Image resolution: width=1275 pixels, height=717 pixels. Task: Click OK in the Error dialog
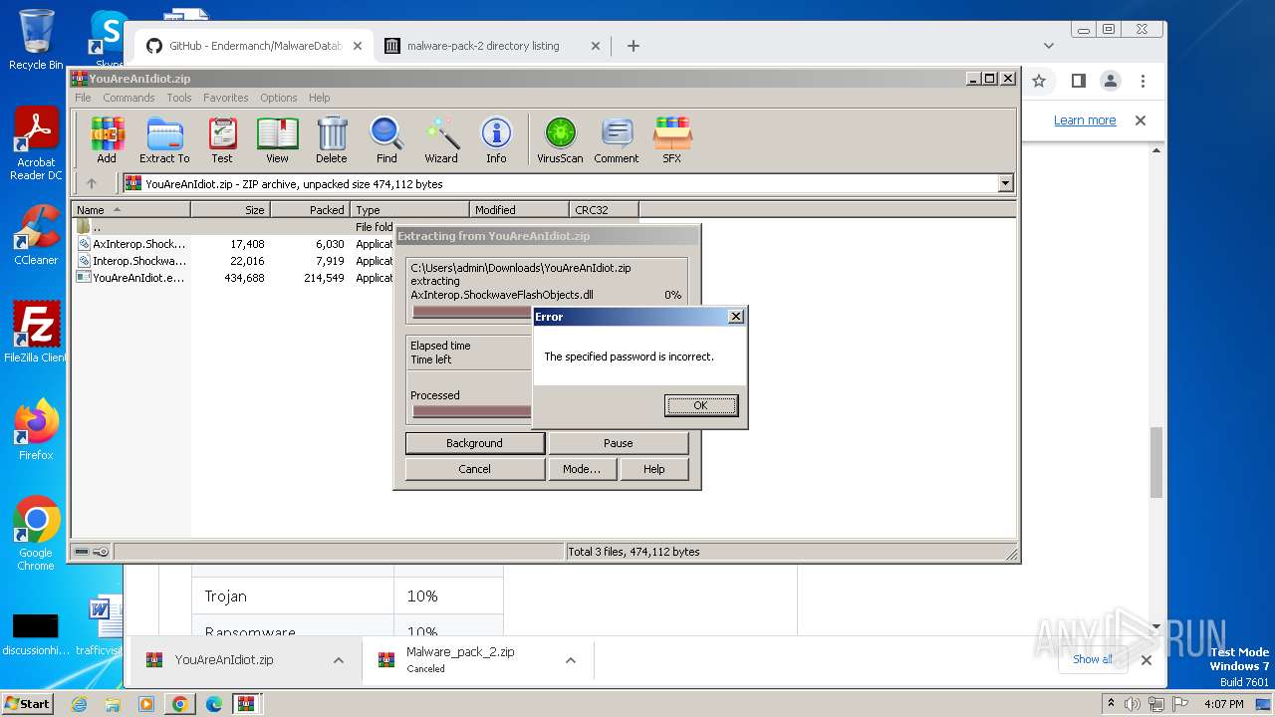pos(701,405)
